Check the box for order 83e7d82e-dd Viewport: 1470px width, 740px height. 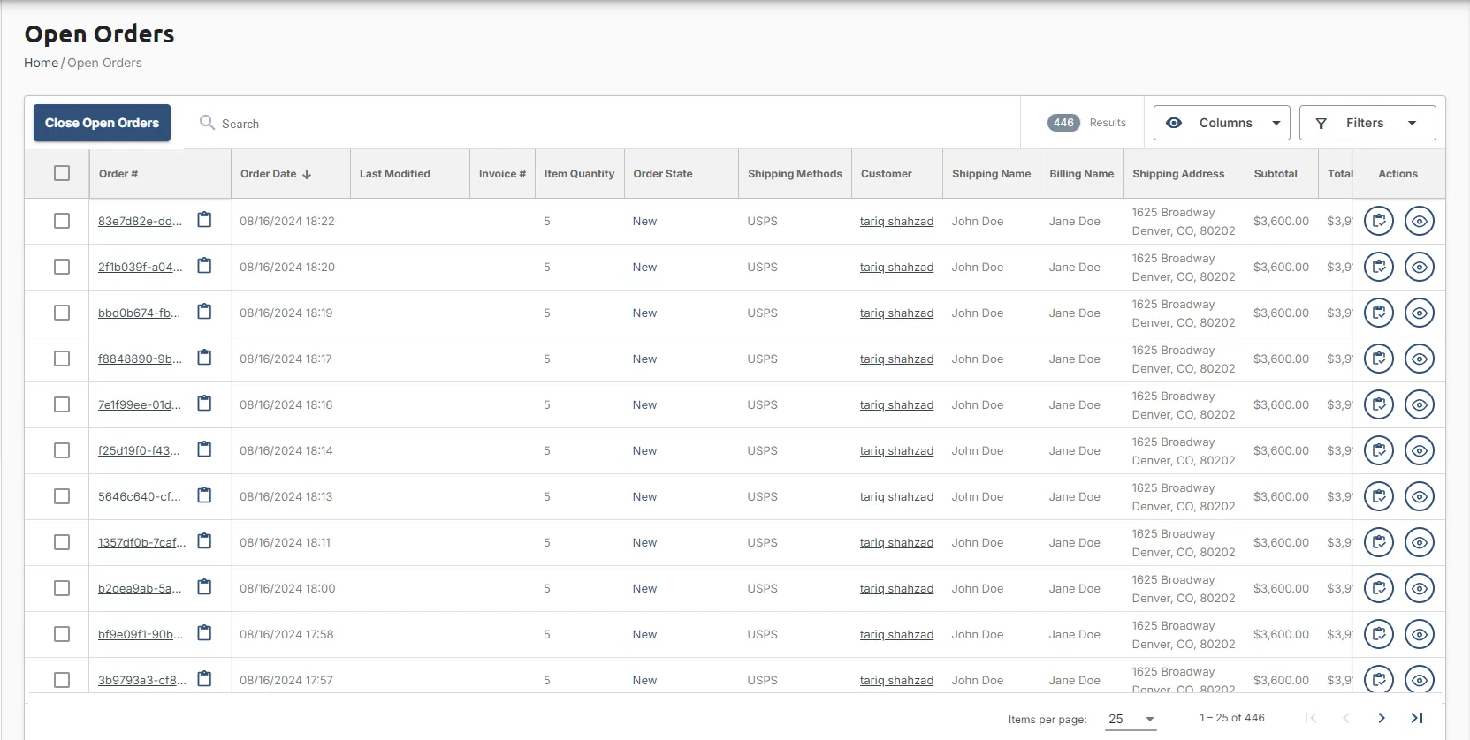click(x=62, y=221)
